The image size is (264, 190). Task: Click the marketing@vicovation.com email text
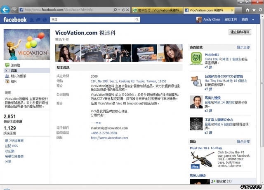109,128
